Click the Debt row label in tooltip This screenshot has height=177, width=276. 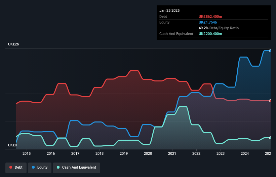click(x=163, y=16)
